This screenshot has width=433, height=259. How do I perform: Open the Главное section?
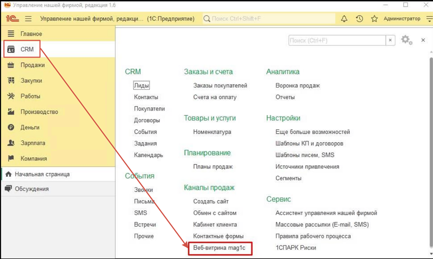pos(58,34)
